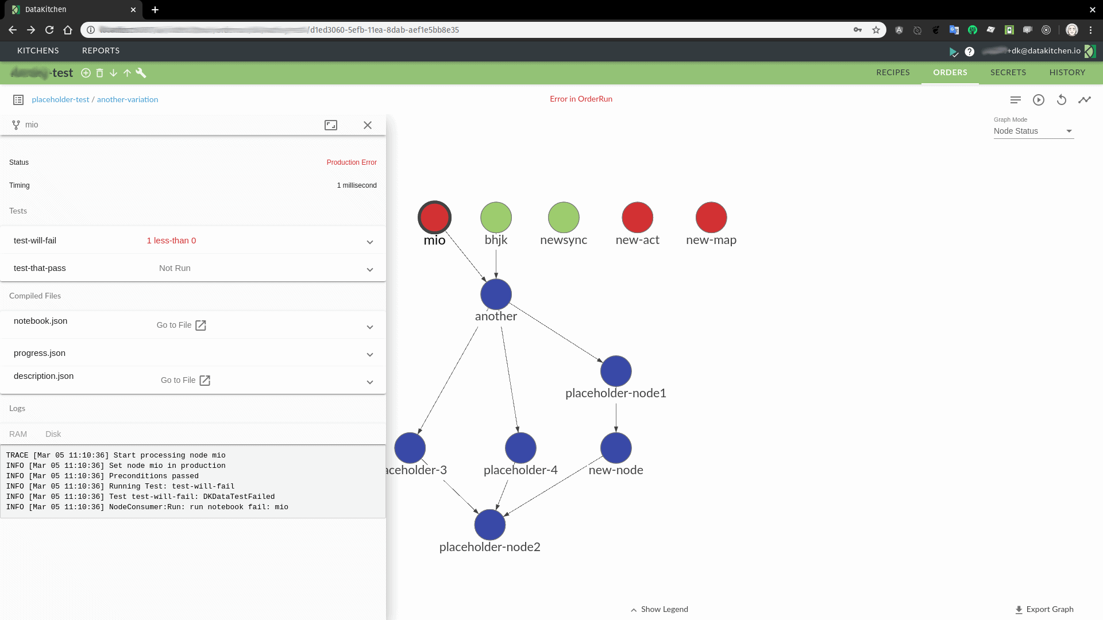Click the refresh order run icon
The height and width of the screenshot is (620, 1103).
1061,100
